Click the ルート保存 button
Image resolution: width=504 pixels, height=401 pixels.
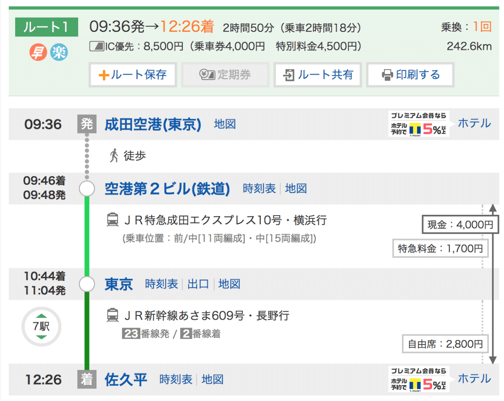coord(133,75)
